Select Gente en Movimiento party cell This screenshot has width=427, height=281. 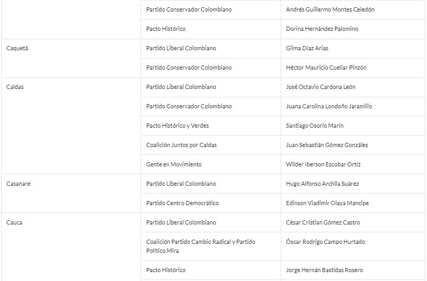(x=174, y=164)
